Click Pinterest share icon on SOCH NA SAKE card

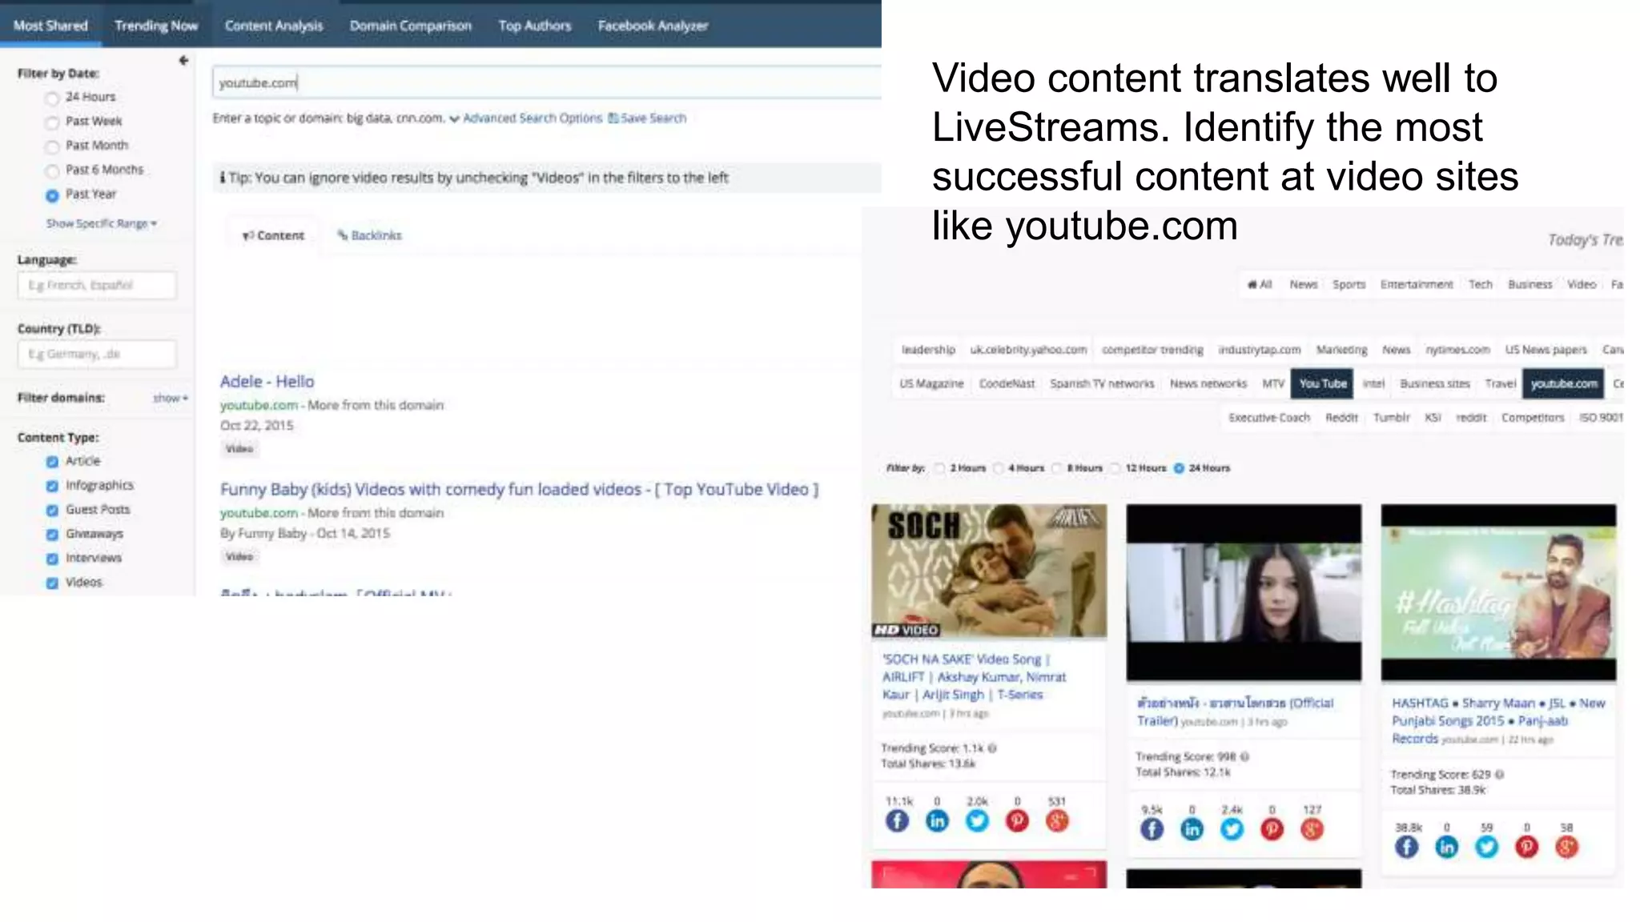(x=1017, y=820)
